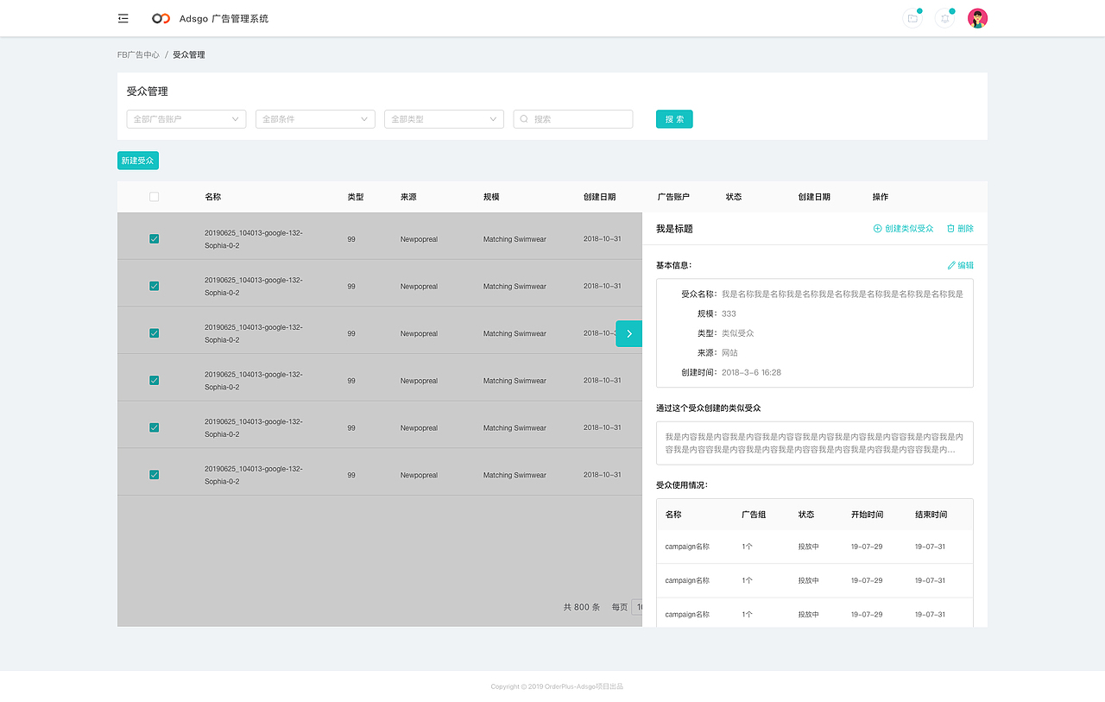This screenshot has width=1105, height=702.
Task: Click the 结束时间 header in the usage table
Action: point(931,515)
